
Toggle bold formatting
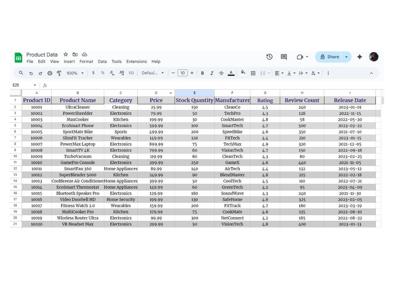(x=202, y=73)
